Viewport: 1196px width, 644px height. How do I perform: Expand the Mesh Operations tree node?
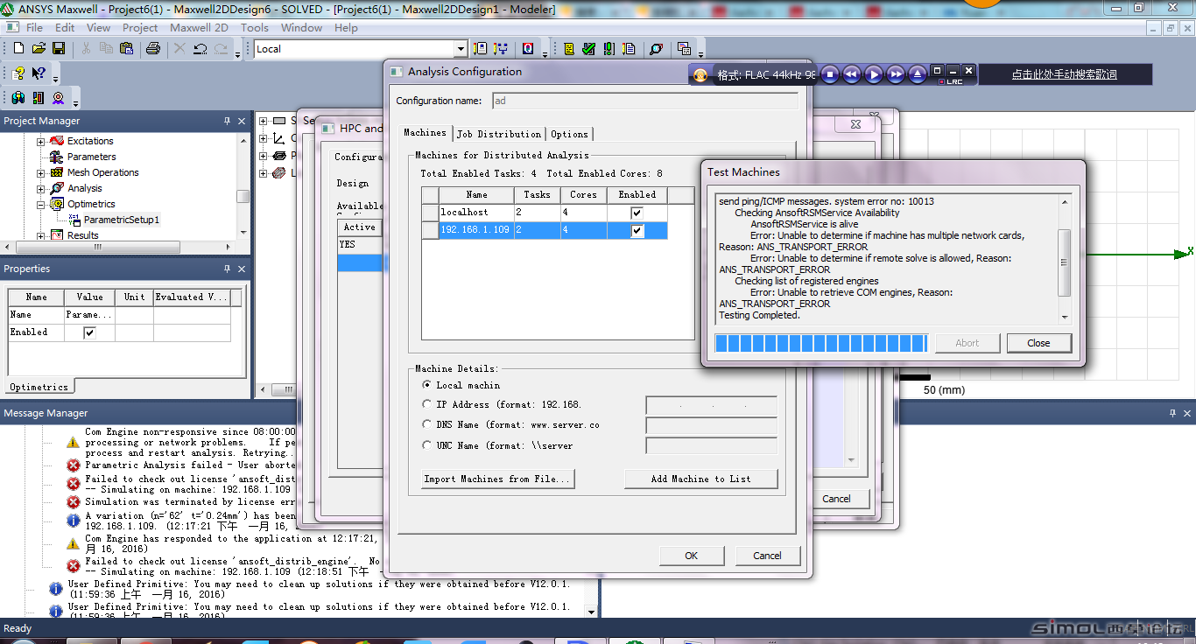point(40,172)
